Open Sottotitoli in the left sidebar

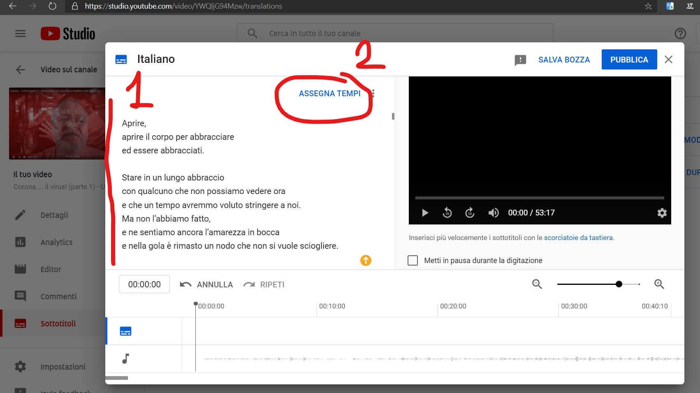58,324
